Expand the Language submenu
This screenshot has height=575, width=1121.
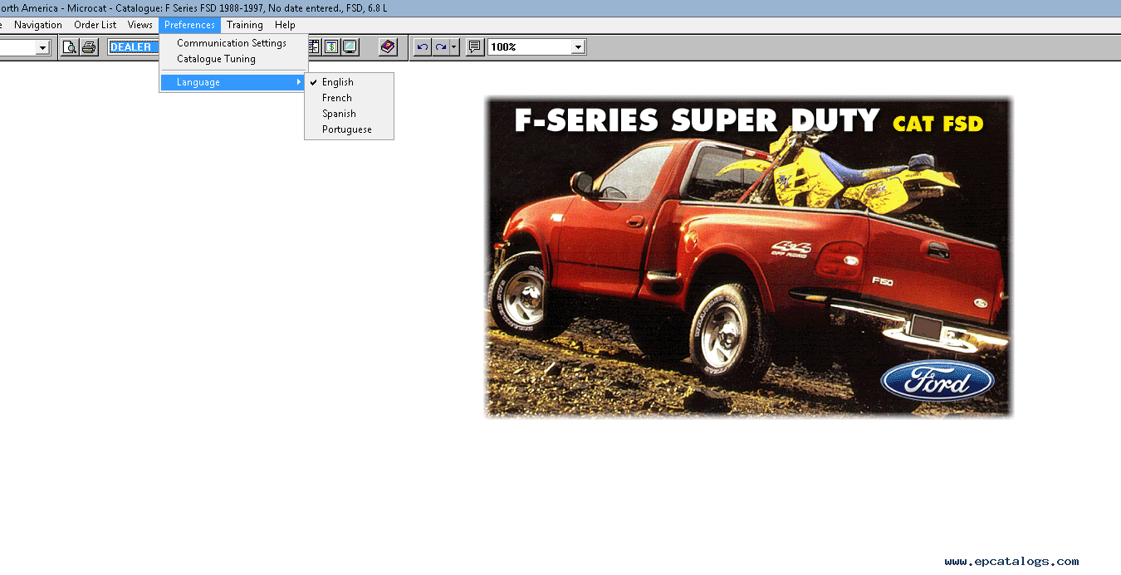(233, 82)
